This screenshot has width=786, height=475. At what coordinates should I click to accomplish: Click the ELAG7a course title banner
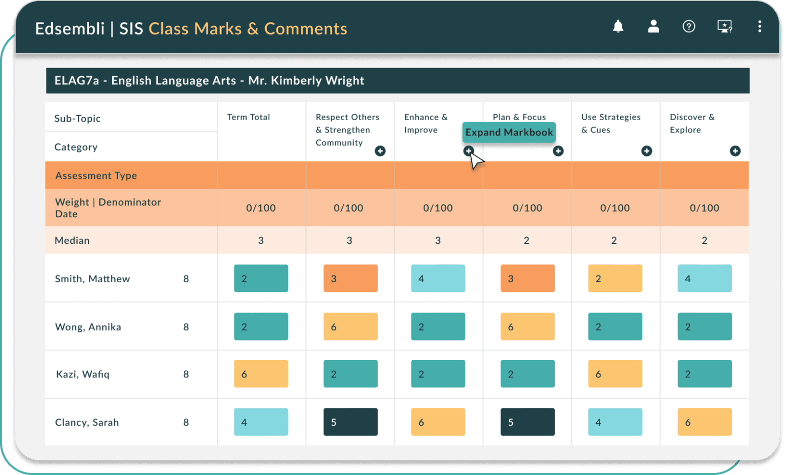(208, 80)
